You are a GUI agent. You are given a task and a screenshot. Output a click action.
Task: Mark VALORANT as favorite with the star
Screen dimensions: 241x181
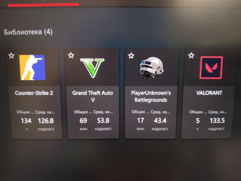click(191, 55)
